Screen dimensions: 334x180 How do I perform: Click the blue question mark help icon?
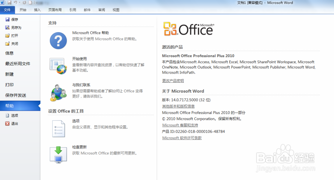click(x=58, y=40)
